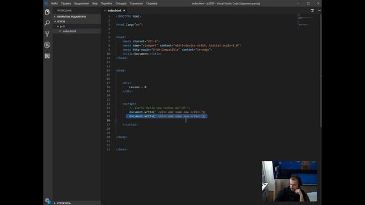The height and width of the screenshot is (205, 365).
Task: Open the Правка menu
Action: pyautogui.click(x=66, y=3)
